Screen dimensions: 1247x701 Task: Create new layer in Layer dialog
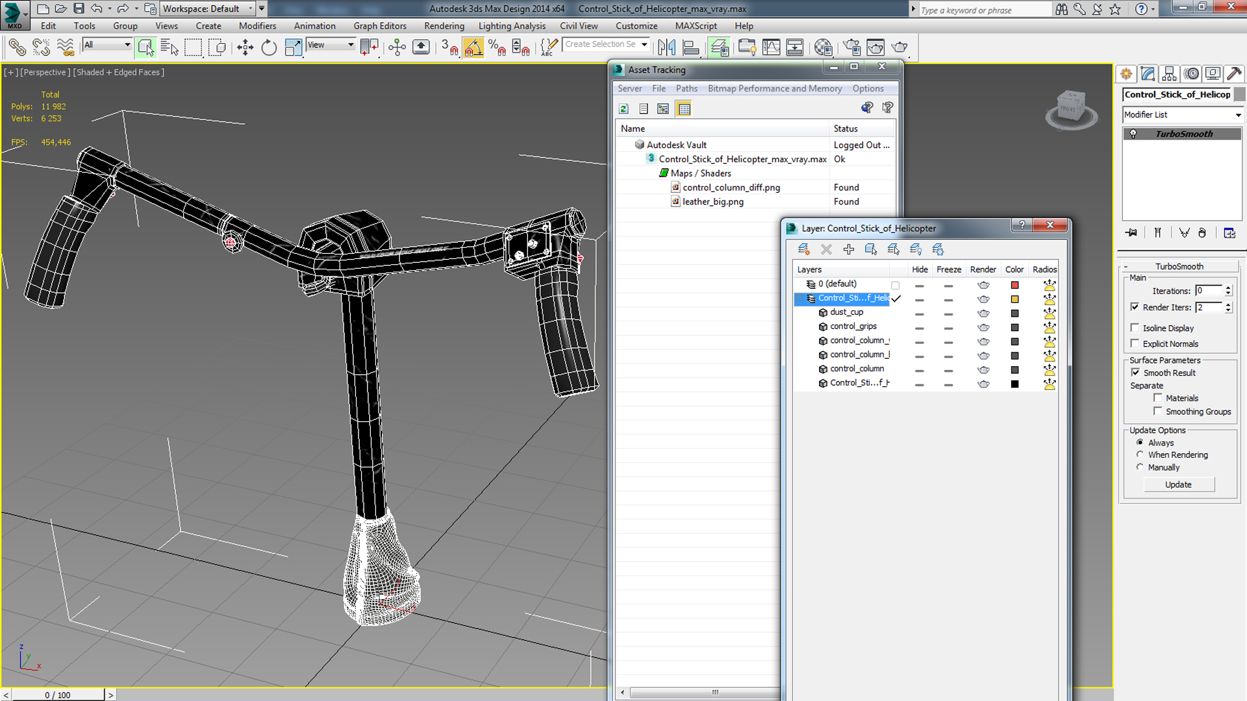(x=803, y=249)
